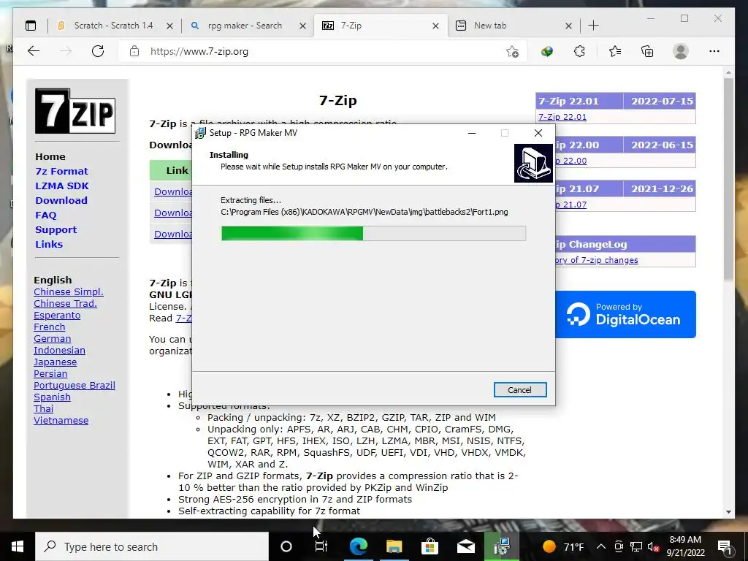The height and width of the screenshot is (561, 748).
Task: Switch to Scratch - Scratch 1.4 tab
Action: tap(113, 26)
